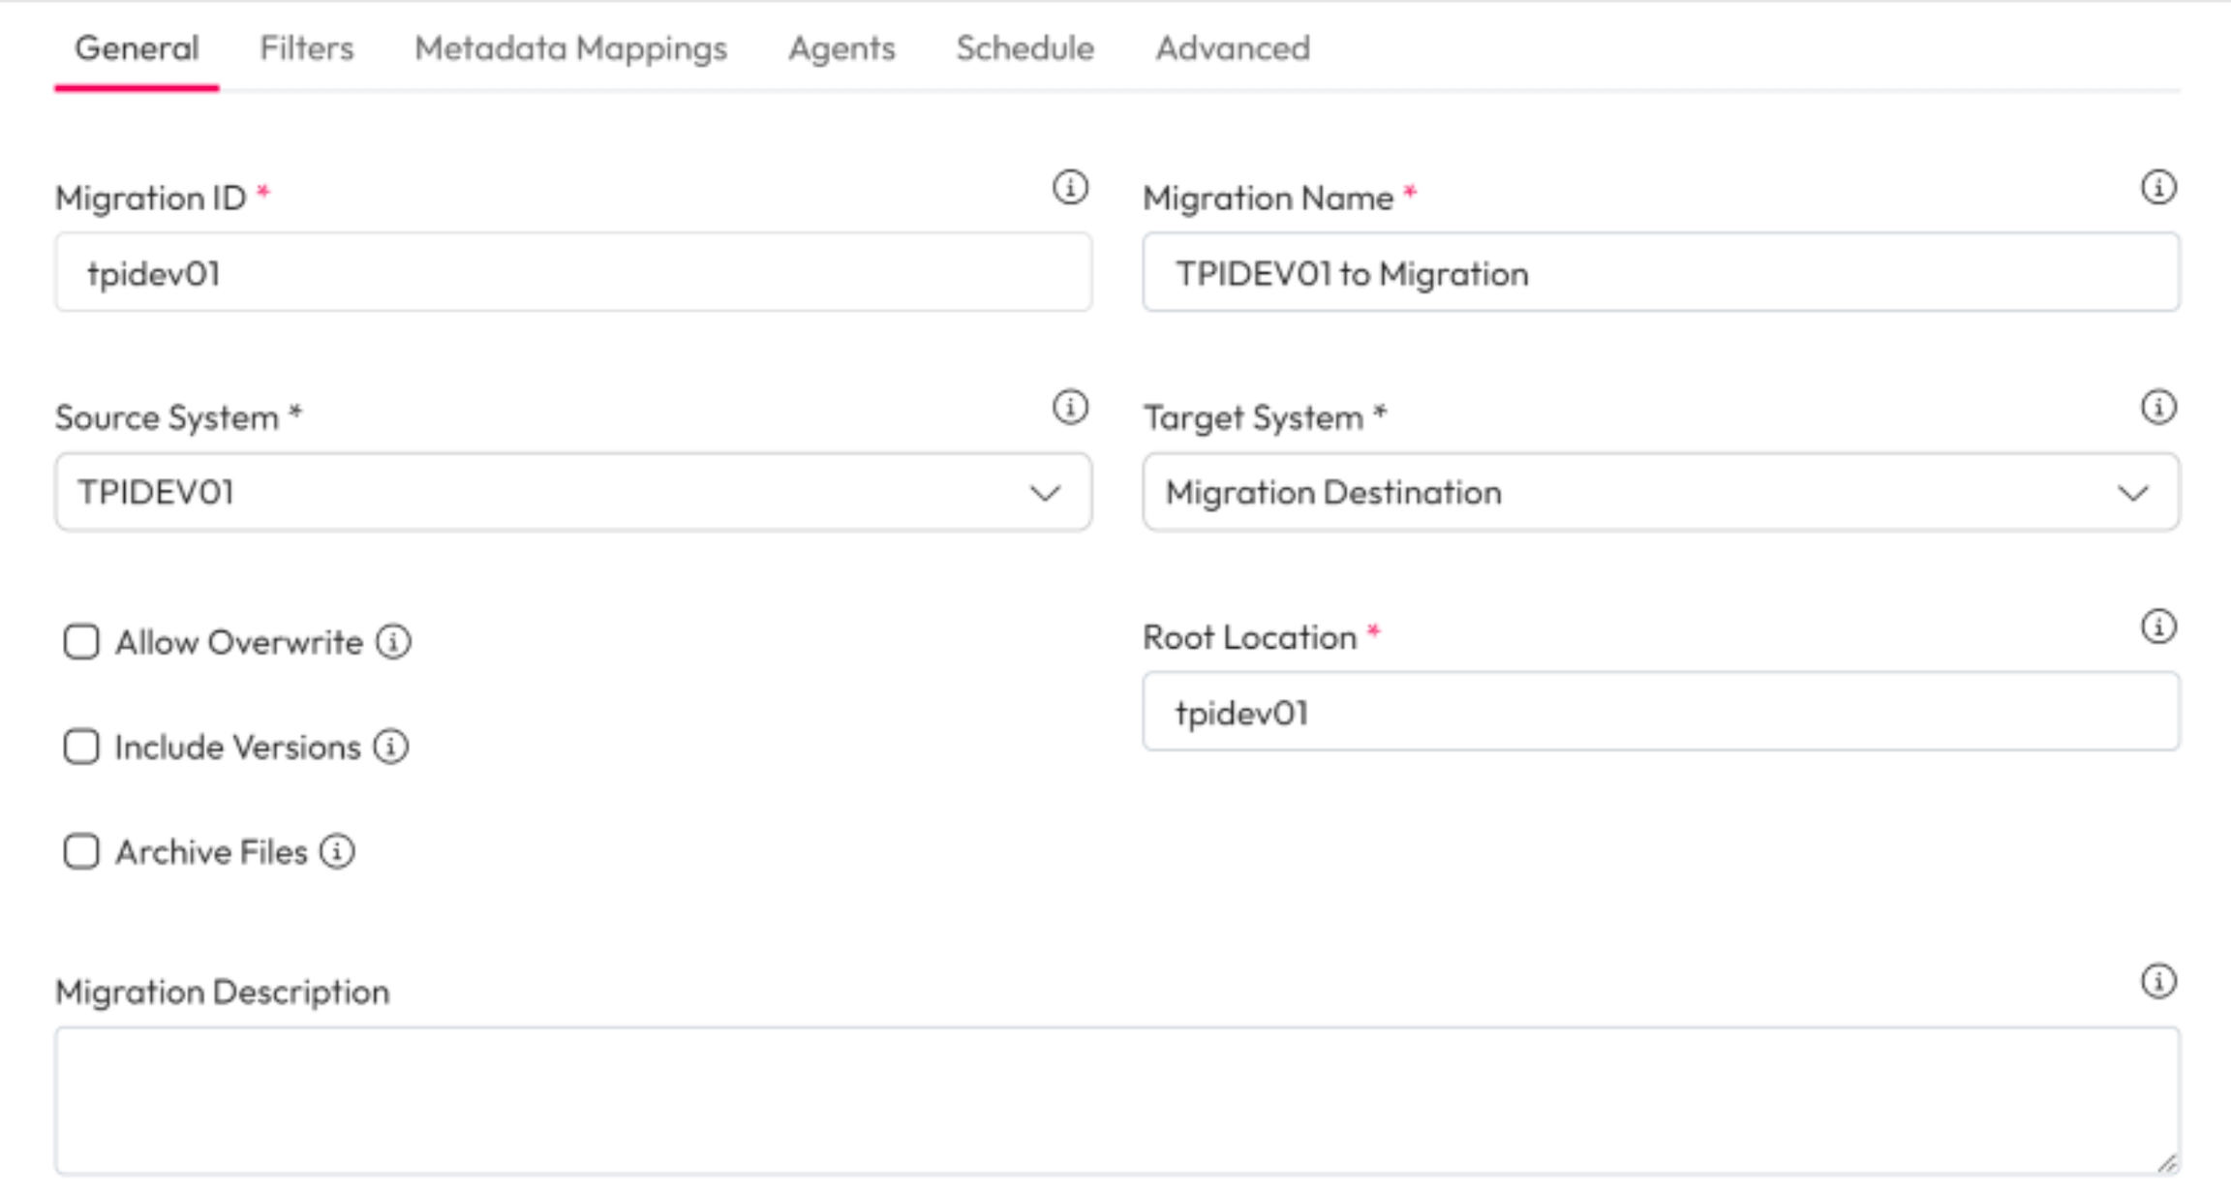Click info icon for Migration Description

click(x=2157, y=981)
